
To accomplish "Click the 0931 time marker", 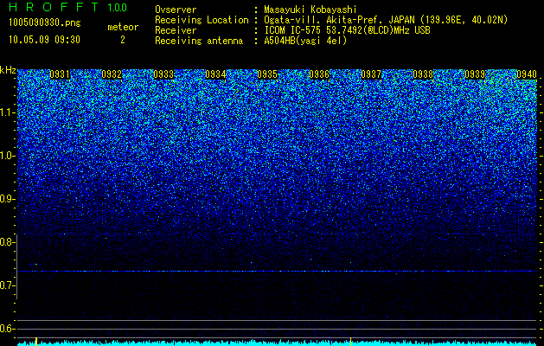I will [x=60, y=74].
